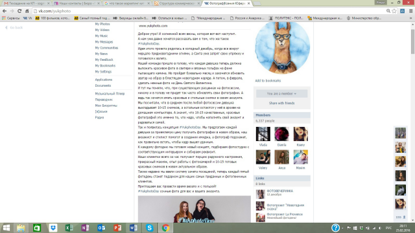Open member Kseny's avatar
Screen dimensions: 415x233
coord(301,134)
